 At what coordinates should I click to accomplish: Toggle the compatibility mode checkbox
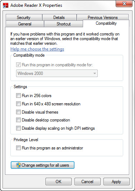coord(18,65)
